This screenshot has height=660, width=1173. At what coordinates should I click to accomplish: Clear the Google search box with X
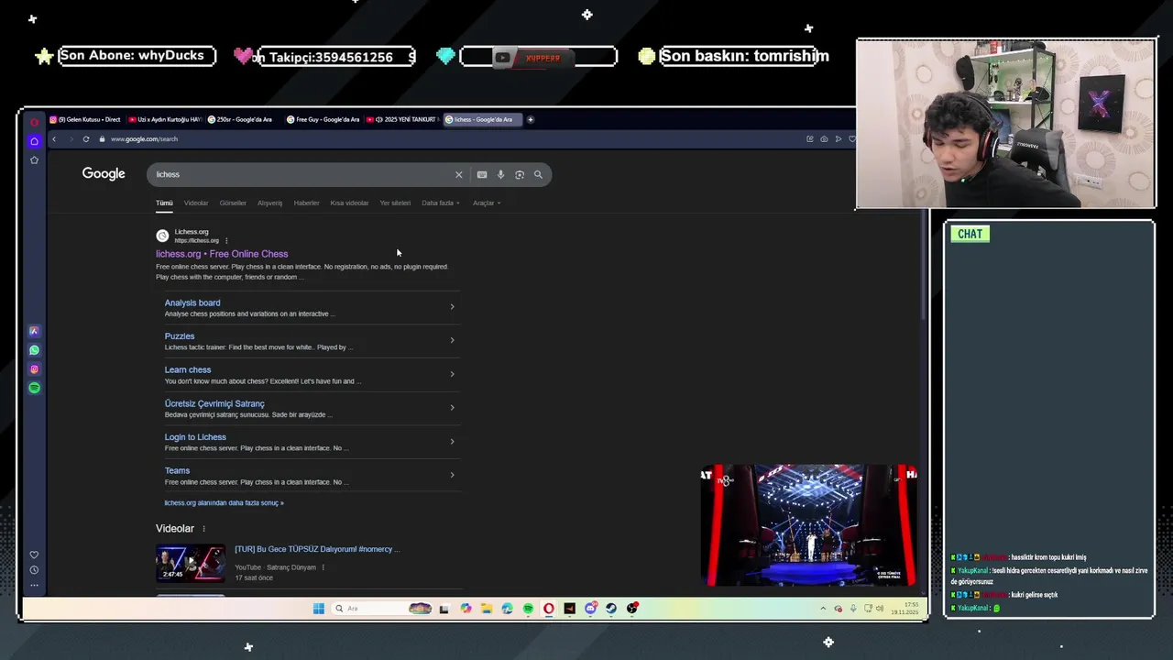(459, 174)
